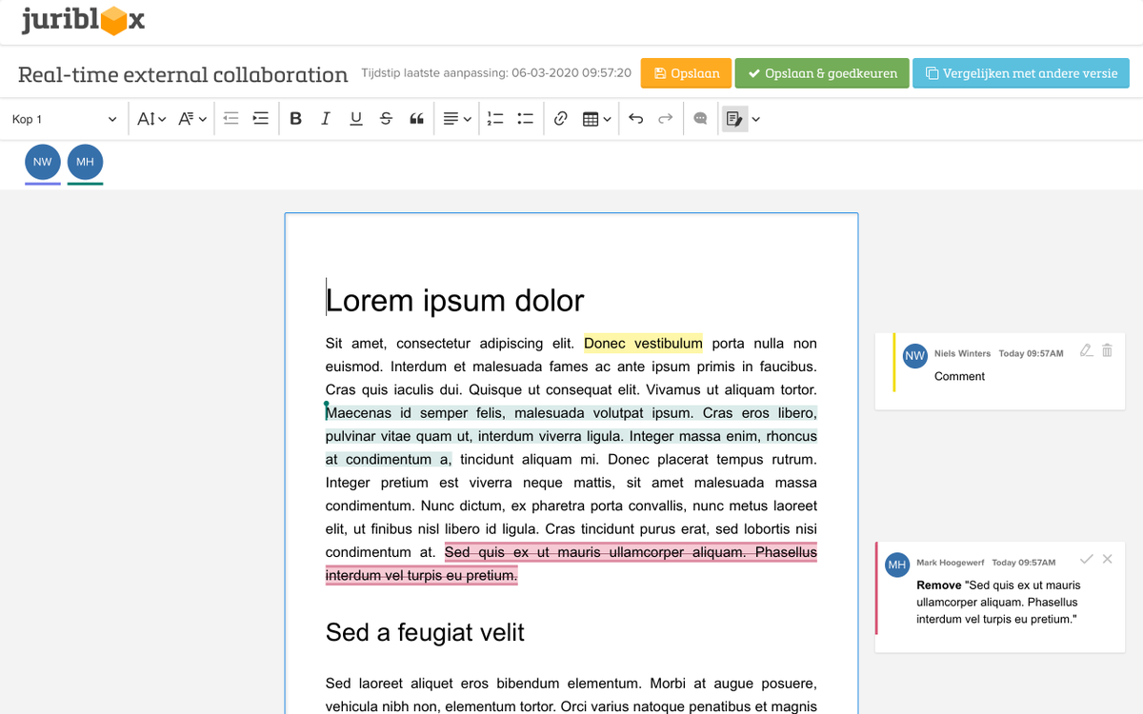
Task: Select the NW collaborator avatar
Action: tap(43, 162)
